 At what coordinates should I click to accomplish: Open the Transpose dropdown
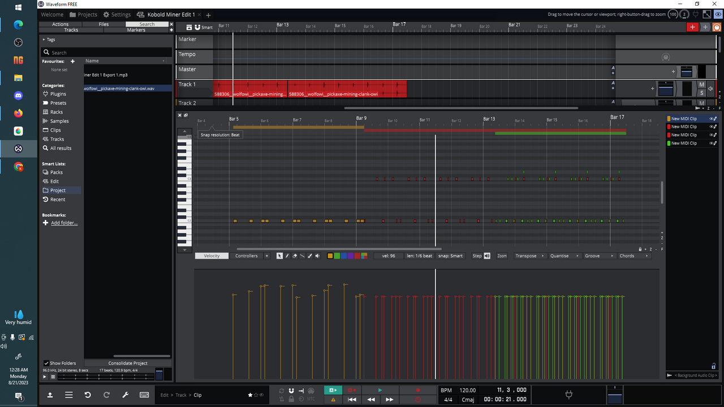pos(529,256)
